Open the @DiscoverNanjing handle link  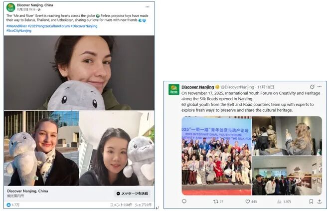pyautogui.click(x=237, y=87)
